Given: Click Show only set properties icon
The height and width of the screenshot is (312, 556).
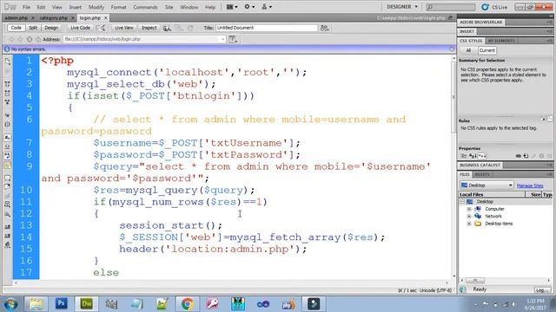Looking at the screenshot, I should (482, 156).
